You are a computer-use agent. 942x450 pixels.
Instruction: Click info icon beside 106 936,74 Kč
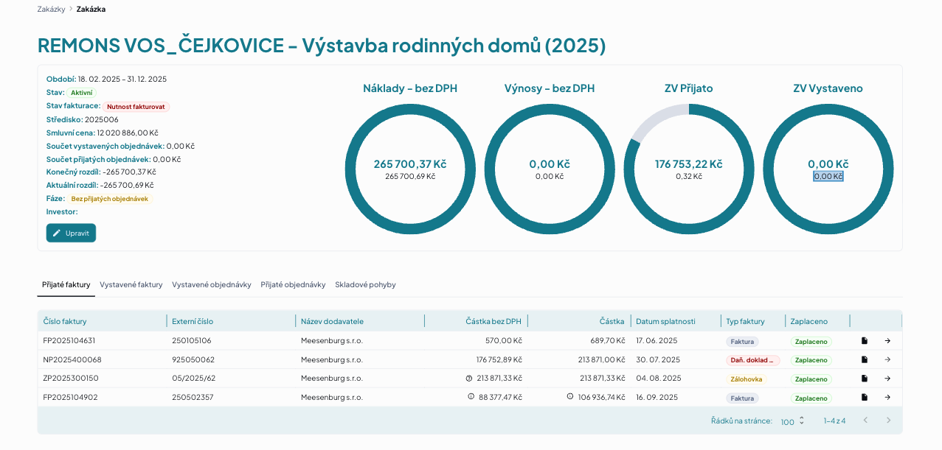click(x=569, y=396)
